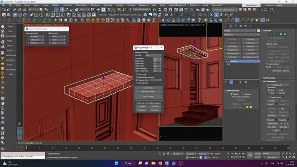Open the Scripting menu
297x167 pixels.
[x=120, y=5]
